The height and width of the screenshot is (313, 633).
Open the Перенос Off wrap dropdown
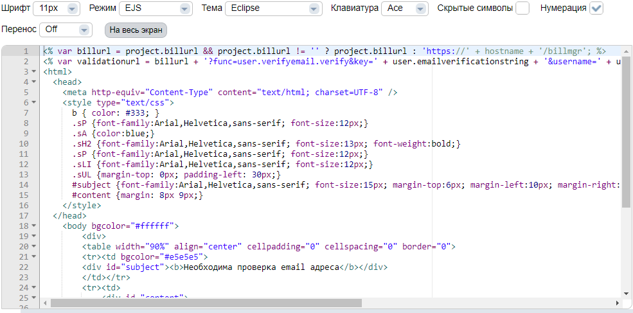tap(66, 30)
